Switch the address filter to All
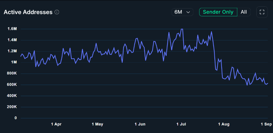Image resolution: width=273 pixels, height=133 pixels. (244, 12)
